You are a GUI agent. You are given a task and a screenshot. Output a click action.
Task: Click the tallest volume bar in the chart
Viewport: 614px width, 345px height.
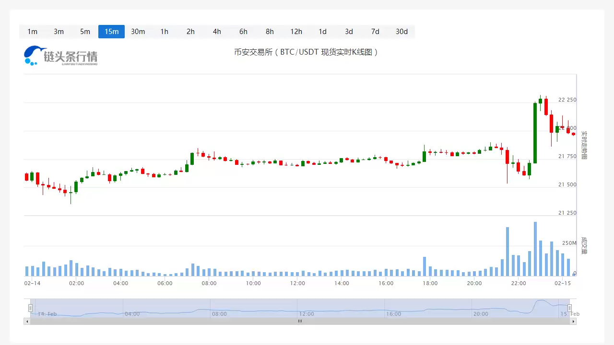pyautogui.click(x=535, y=249)
